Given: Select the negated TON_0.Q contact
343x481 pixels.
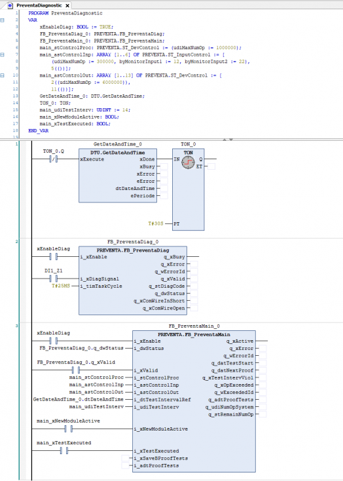Looking at the screenshot, I should 53,159.
